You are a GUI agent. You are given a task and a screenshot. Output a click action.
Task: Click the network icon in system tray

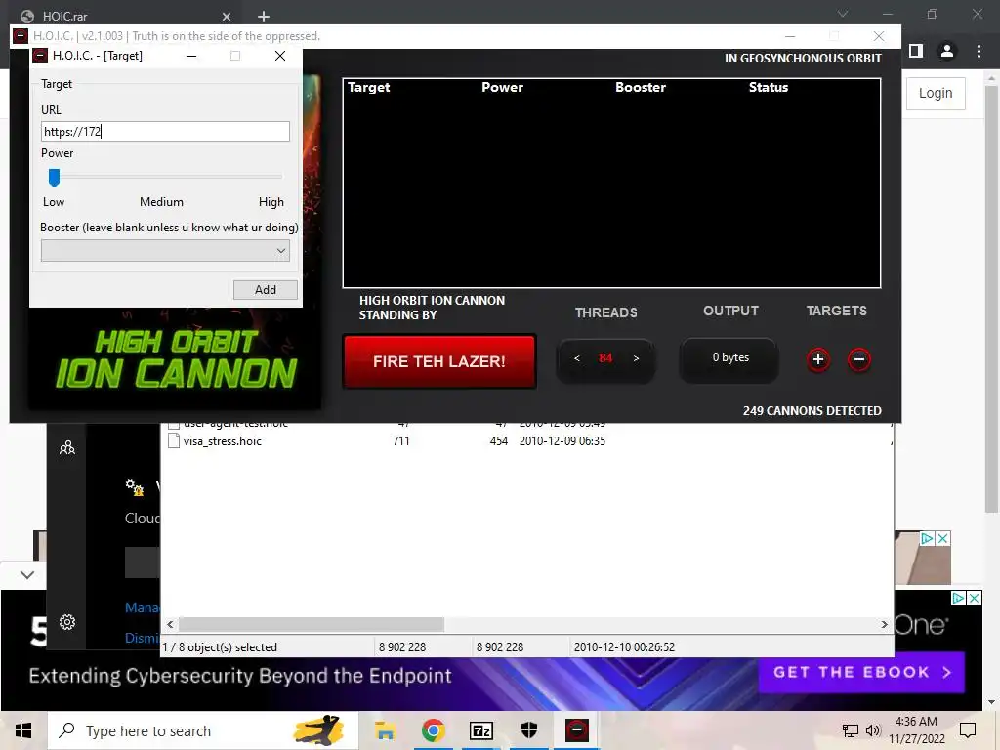pos(851,730)
